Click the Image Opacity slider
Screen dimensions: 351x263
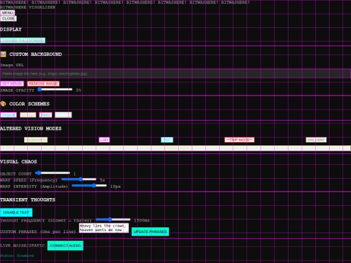[x=55, y=90]
